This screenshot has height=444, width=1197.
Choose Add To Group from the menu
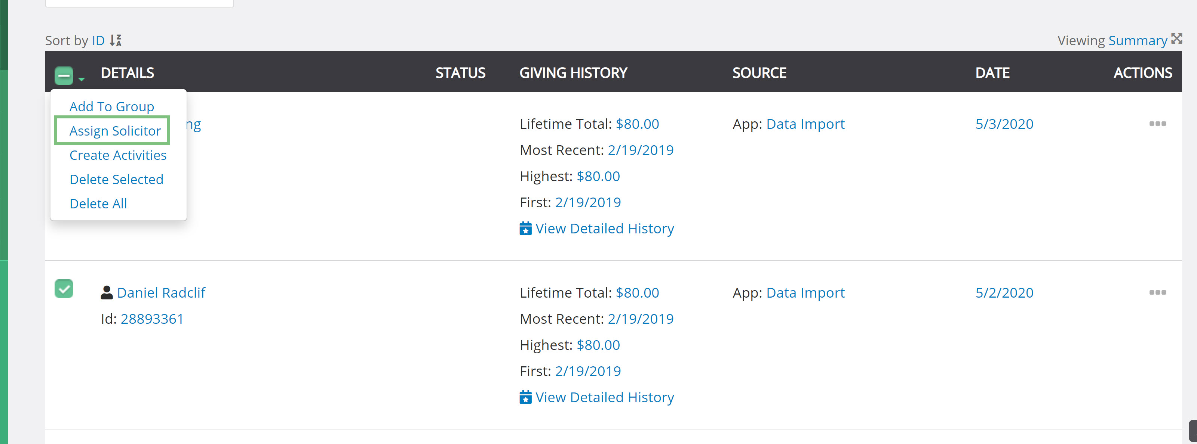coord(111,106)
